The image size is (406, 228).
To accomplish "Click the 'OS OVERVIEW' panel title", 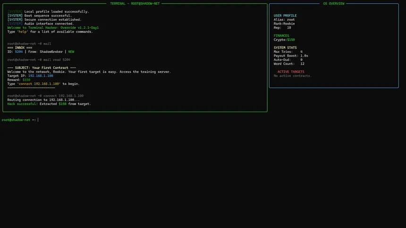I will click(x=334, y=4).
